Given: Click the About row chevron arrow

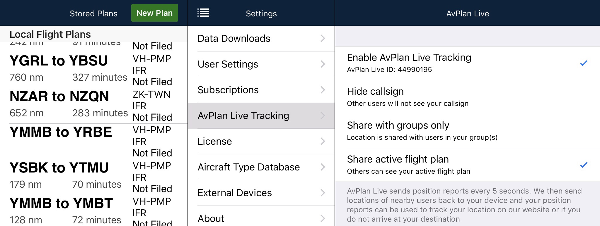Looking at the screenshot, I should [x=323, y=218].
